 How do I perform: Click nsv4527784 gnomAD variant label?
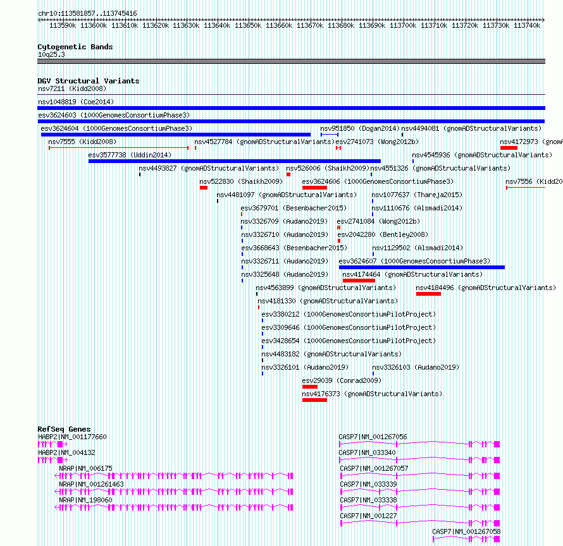pyautogui.click(x=264, y=142)
